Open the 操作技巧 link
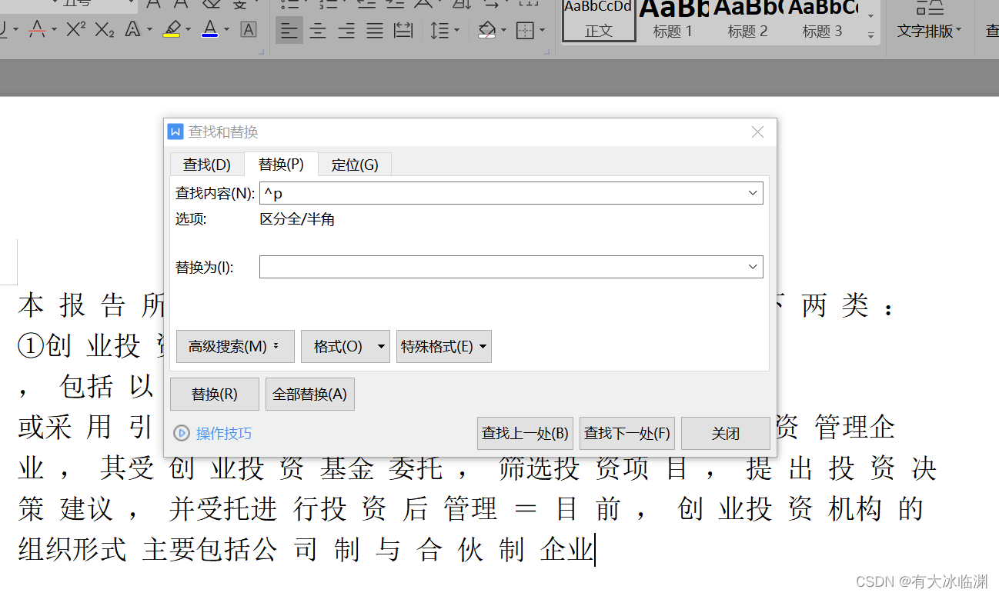Screen dimensions: 999x596 224,434
